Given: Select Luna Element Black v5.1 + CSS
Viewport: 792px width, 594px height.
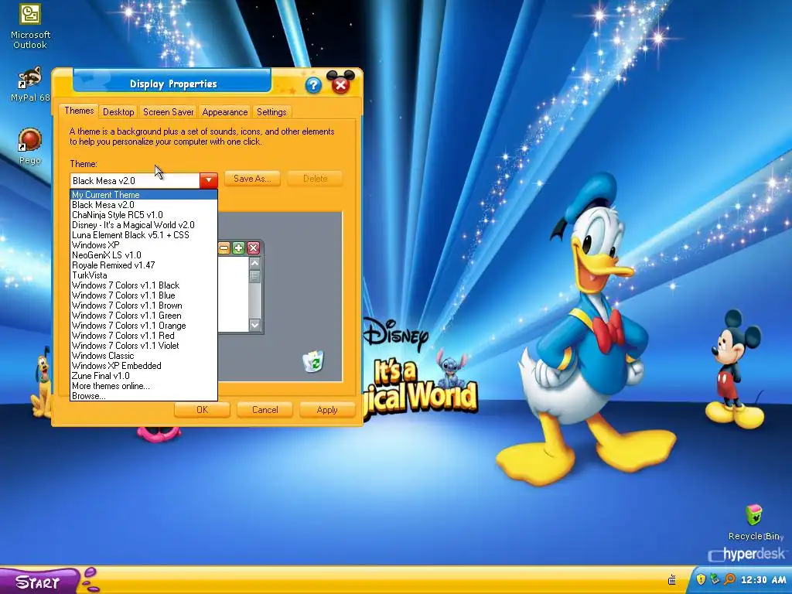Looking at the screenshot, I should click(144, 235).
